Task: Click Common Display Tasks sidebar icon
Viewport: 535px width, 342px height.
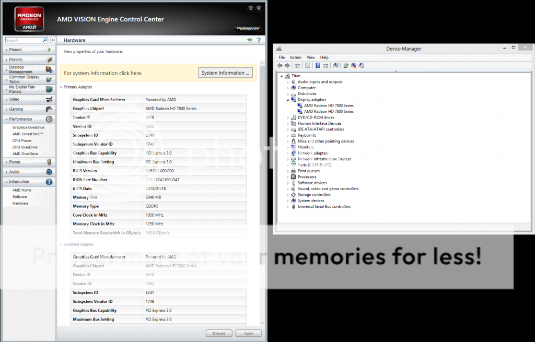Action: click(50, 79)
